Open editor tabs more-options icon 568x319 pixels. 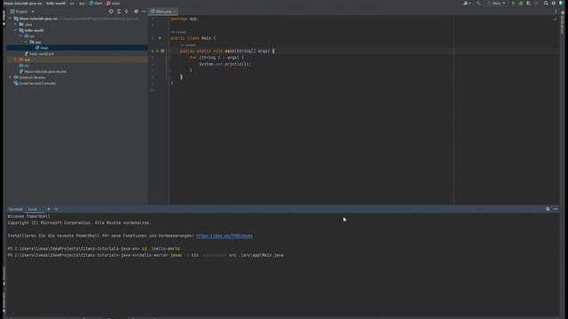pos(556,12)
